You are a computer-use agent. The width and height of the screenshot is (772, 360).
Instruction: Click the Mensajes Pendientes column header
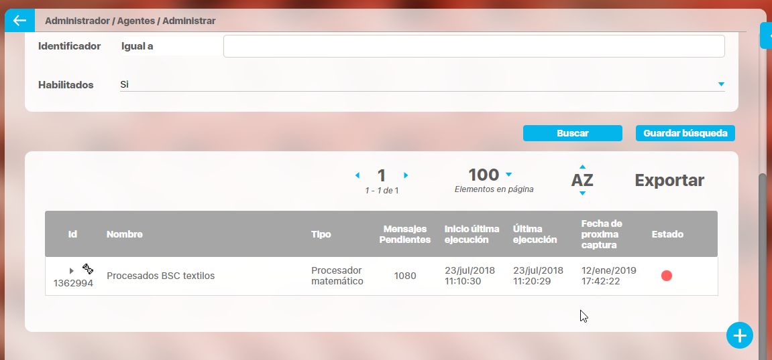[x=404, y=234]
